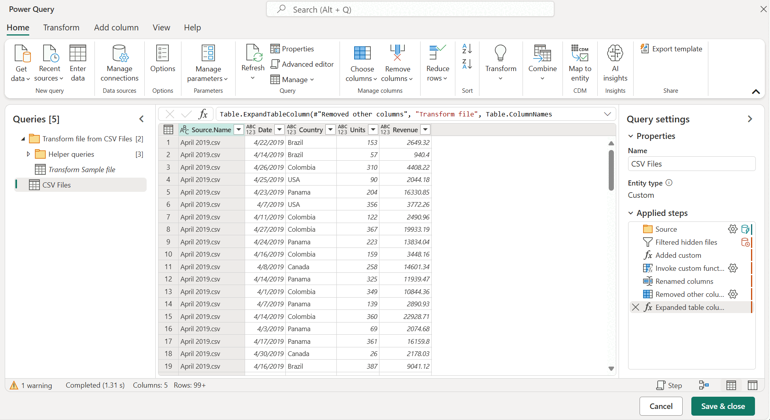This screenshot has width=770, height=420.
Task: Click the Save & close button
Action: [x=723, y=406]
